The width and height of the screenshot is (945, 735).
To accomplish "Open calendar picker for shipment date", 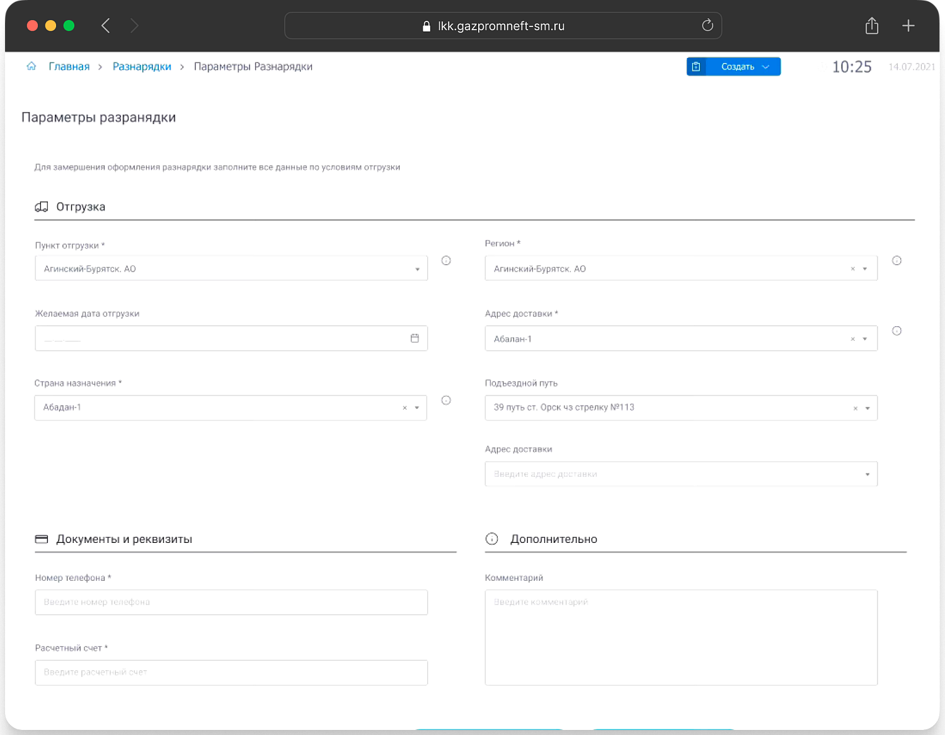I will 415,338.
